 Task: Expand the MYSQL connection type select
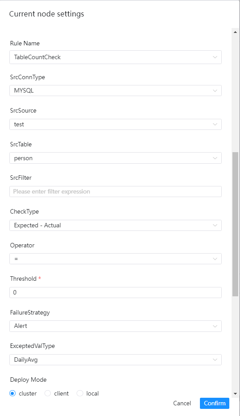[x=115, y=91]
